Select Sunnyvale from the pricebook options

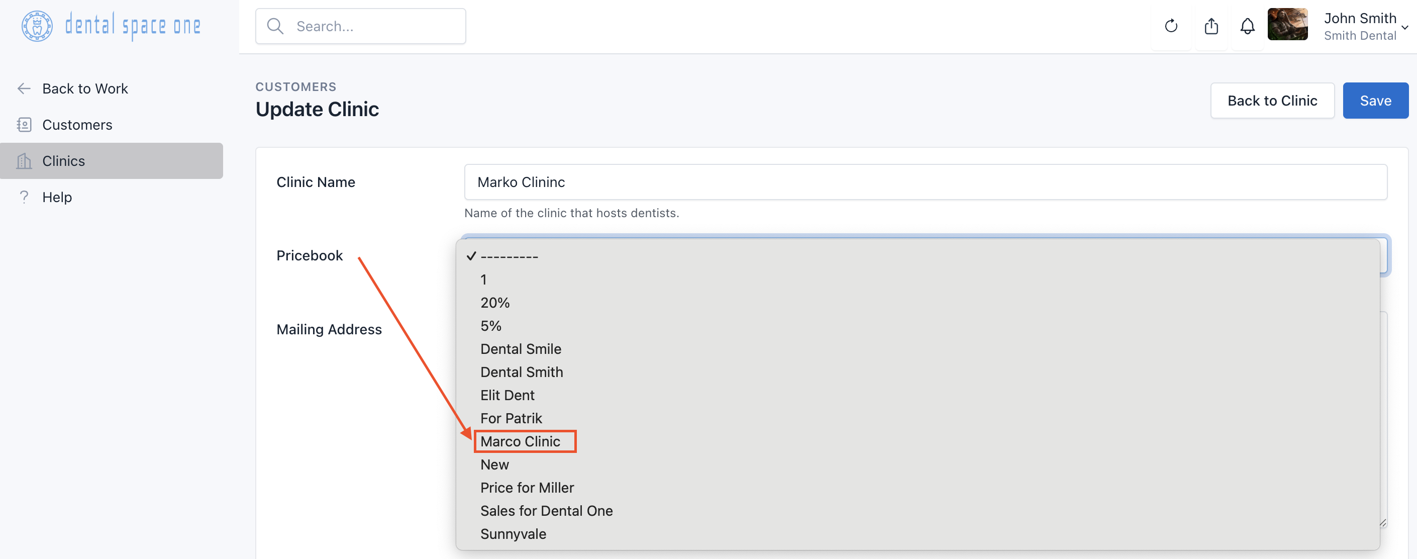[513, 533]
